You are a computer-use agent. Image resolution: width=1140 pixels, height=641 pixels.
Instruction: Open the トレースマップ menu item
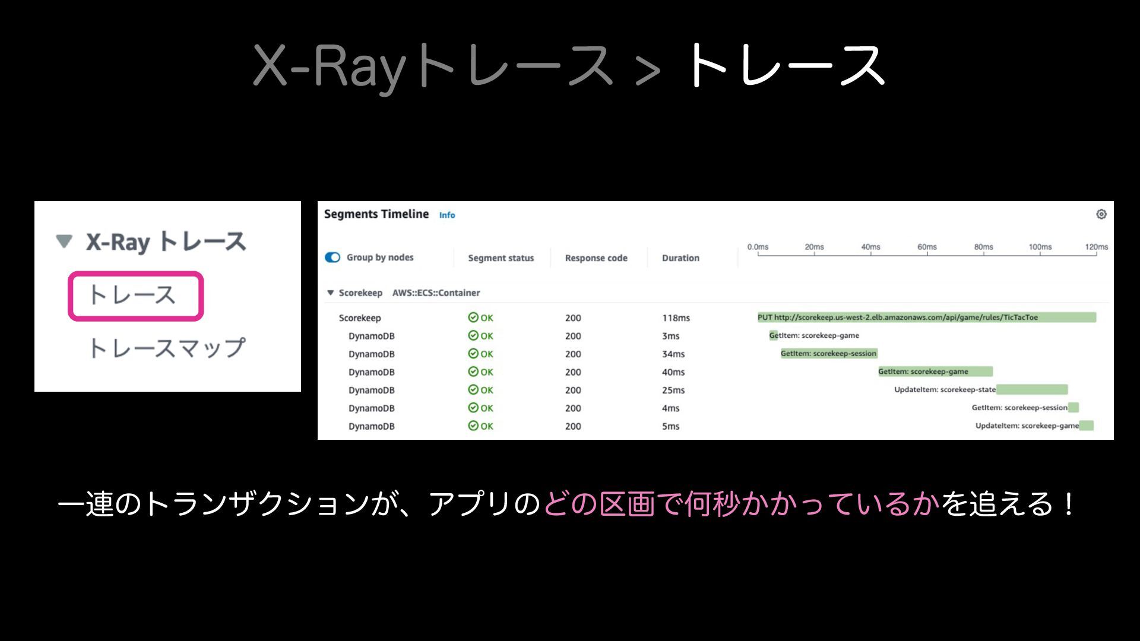tap(166, 348)
